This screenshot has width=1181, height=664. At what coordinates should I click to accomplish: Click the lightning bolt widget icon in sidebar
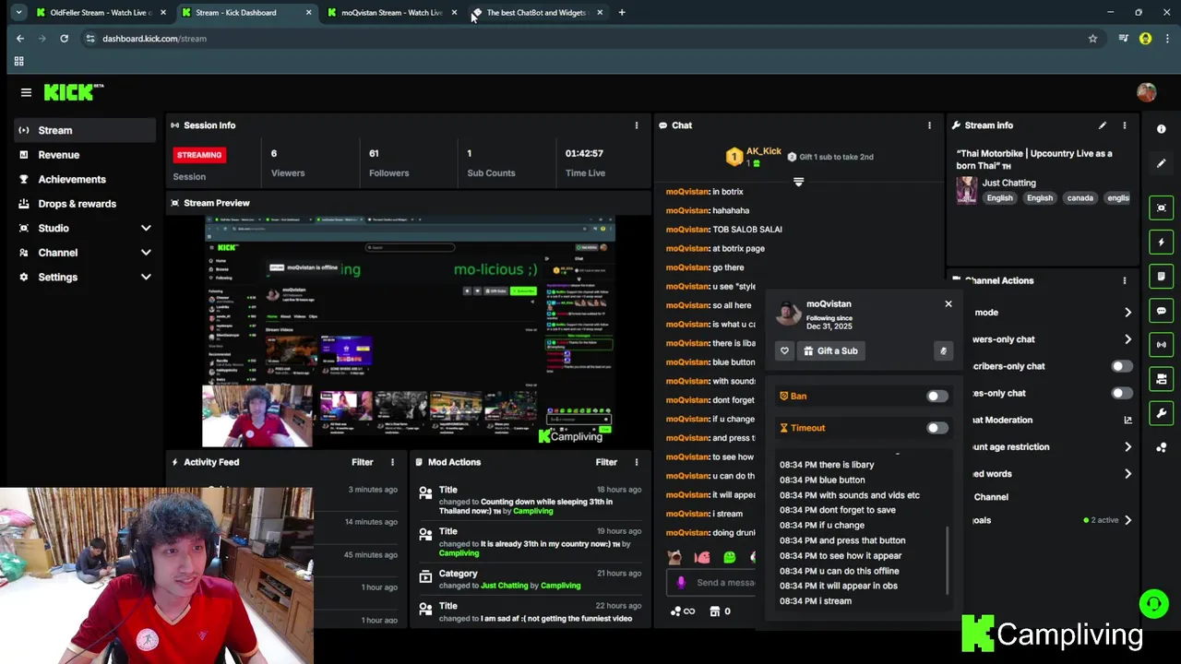tap(1162, 242)
